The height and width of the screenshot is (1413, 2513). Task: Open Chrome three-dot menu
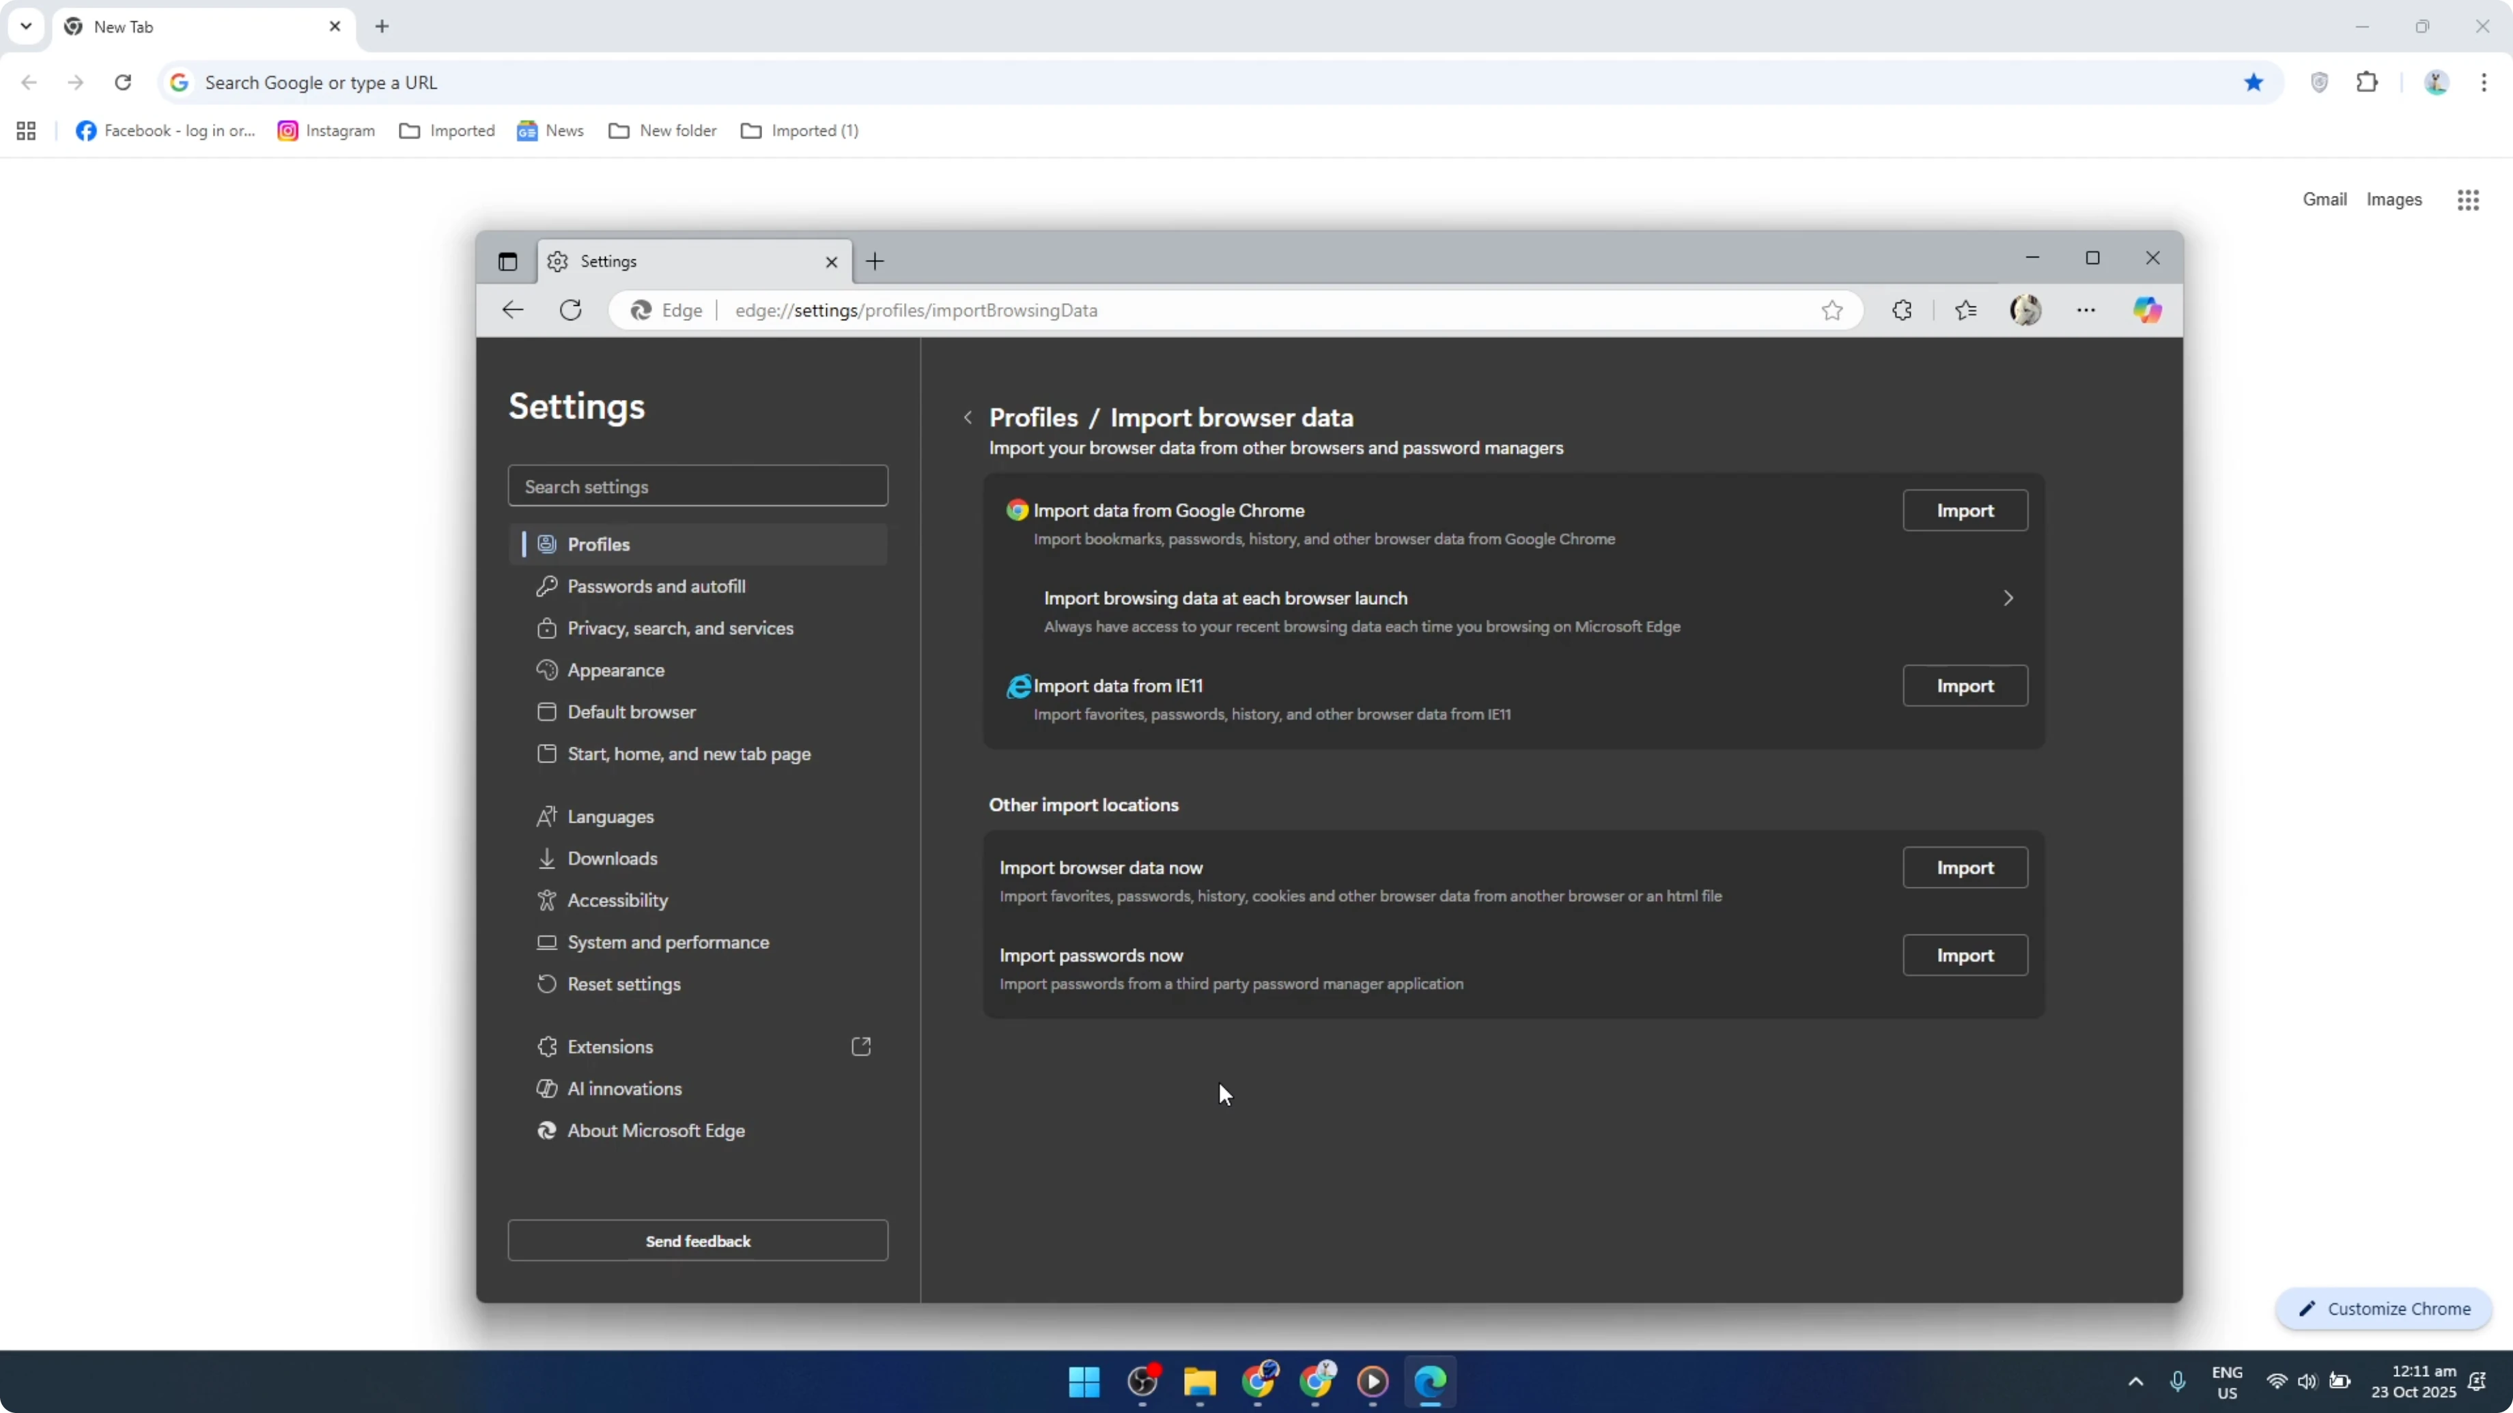[2484, 82]
